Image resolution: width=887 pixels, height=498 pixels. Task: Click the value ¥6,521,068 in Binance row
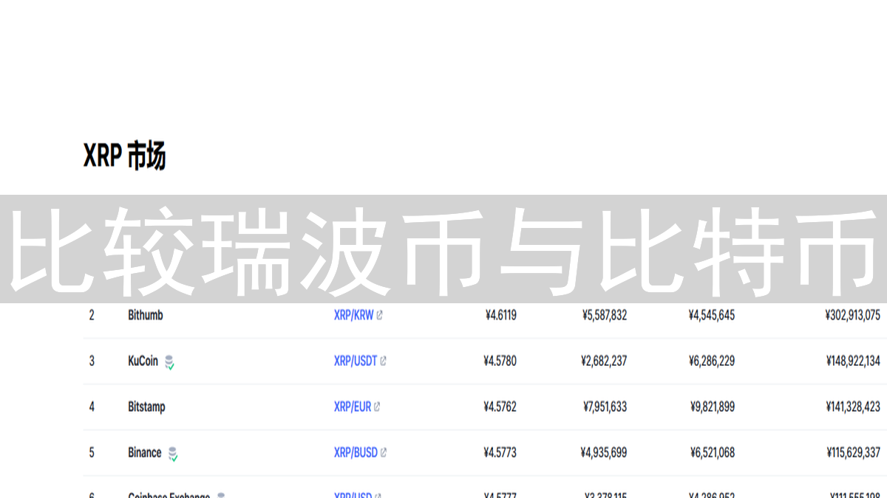point(712,452)
